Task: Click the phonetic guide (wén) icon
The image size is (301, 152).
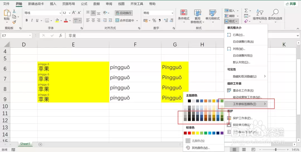Action: (x=76, y=20)
